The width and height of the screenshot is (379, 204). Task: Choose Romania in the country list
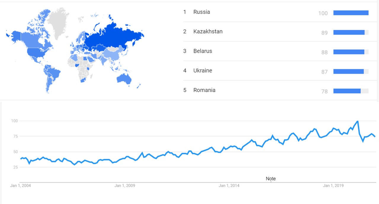[204, 90]
